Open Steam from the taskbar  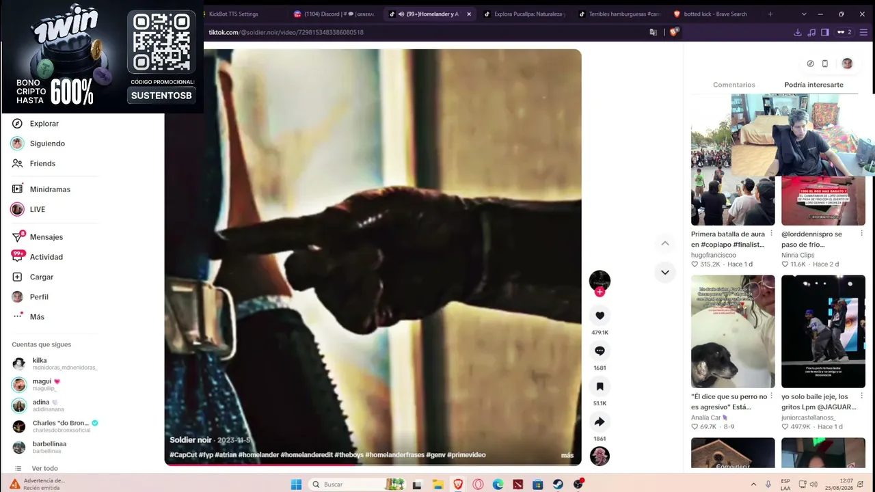(558, 484)
